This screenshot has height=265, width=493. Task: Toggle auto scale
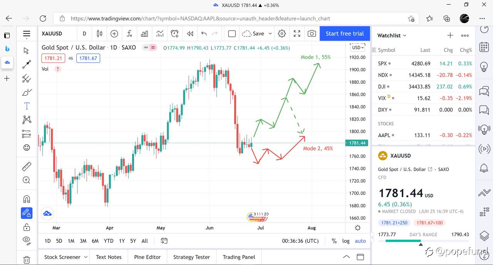click(360, 241)
